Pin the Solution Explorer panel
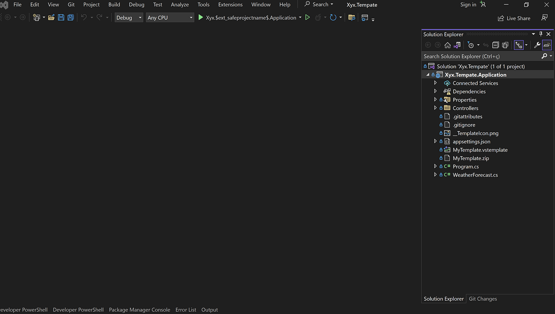The height and width of the screenshot is (314, 555). pos(540,34)
